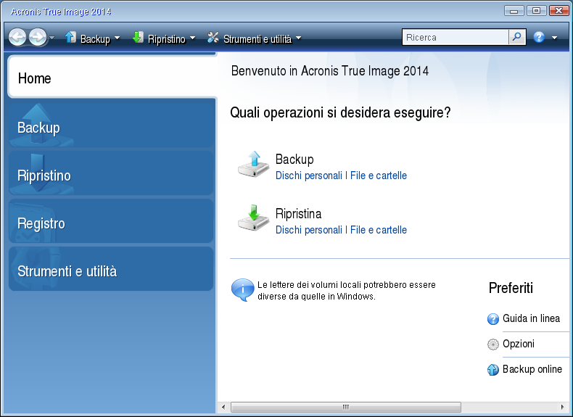
Task: Expand the Backup toolbar dropdown arrow
Action: point(117,38)
